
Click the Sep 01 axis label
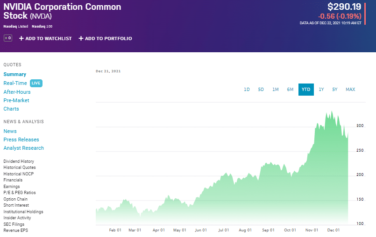268,230
